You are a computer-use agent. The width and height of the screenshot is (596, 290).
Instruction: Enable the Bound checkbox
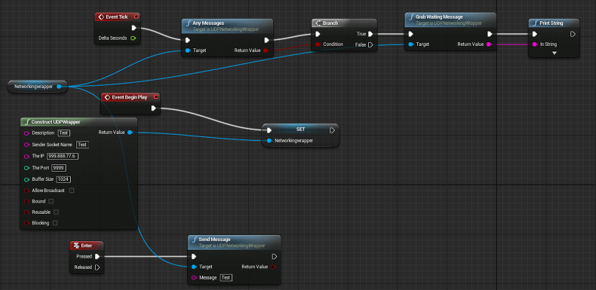click(x=51, y=201)
